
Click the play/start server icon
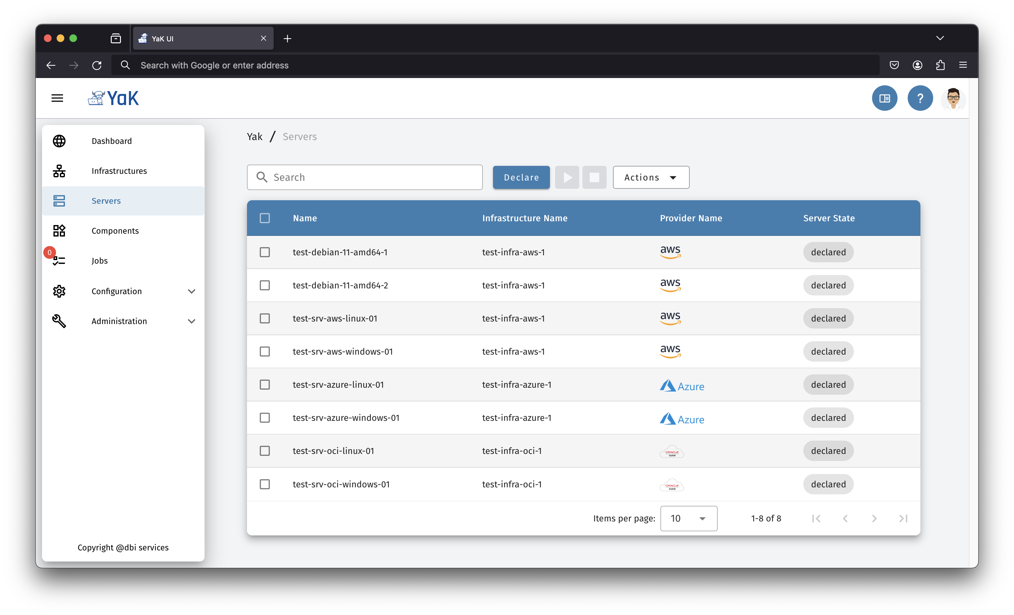567,177
